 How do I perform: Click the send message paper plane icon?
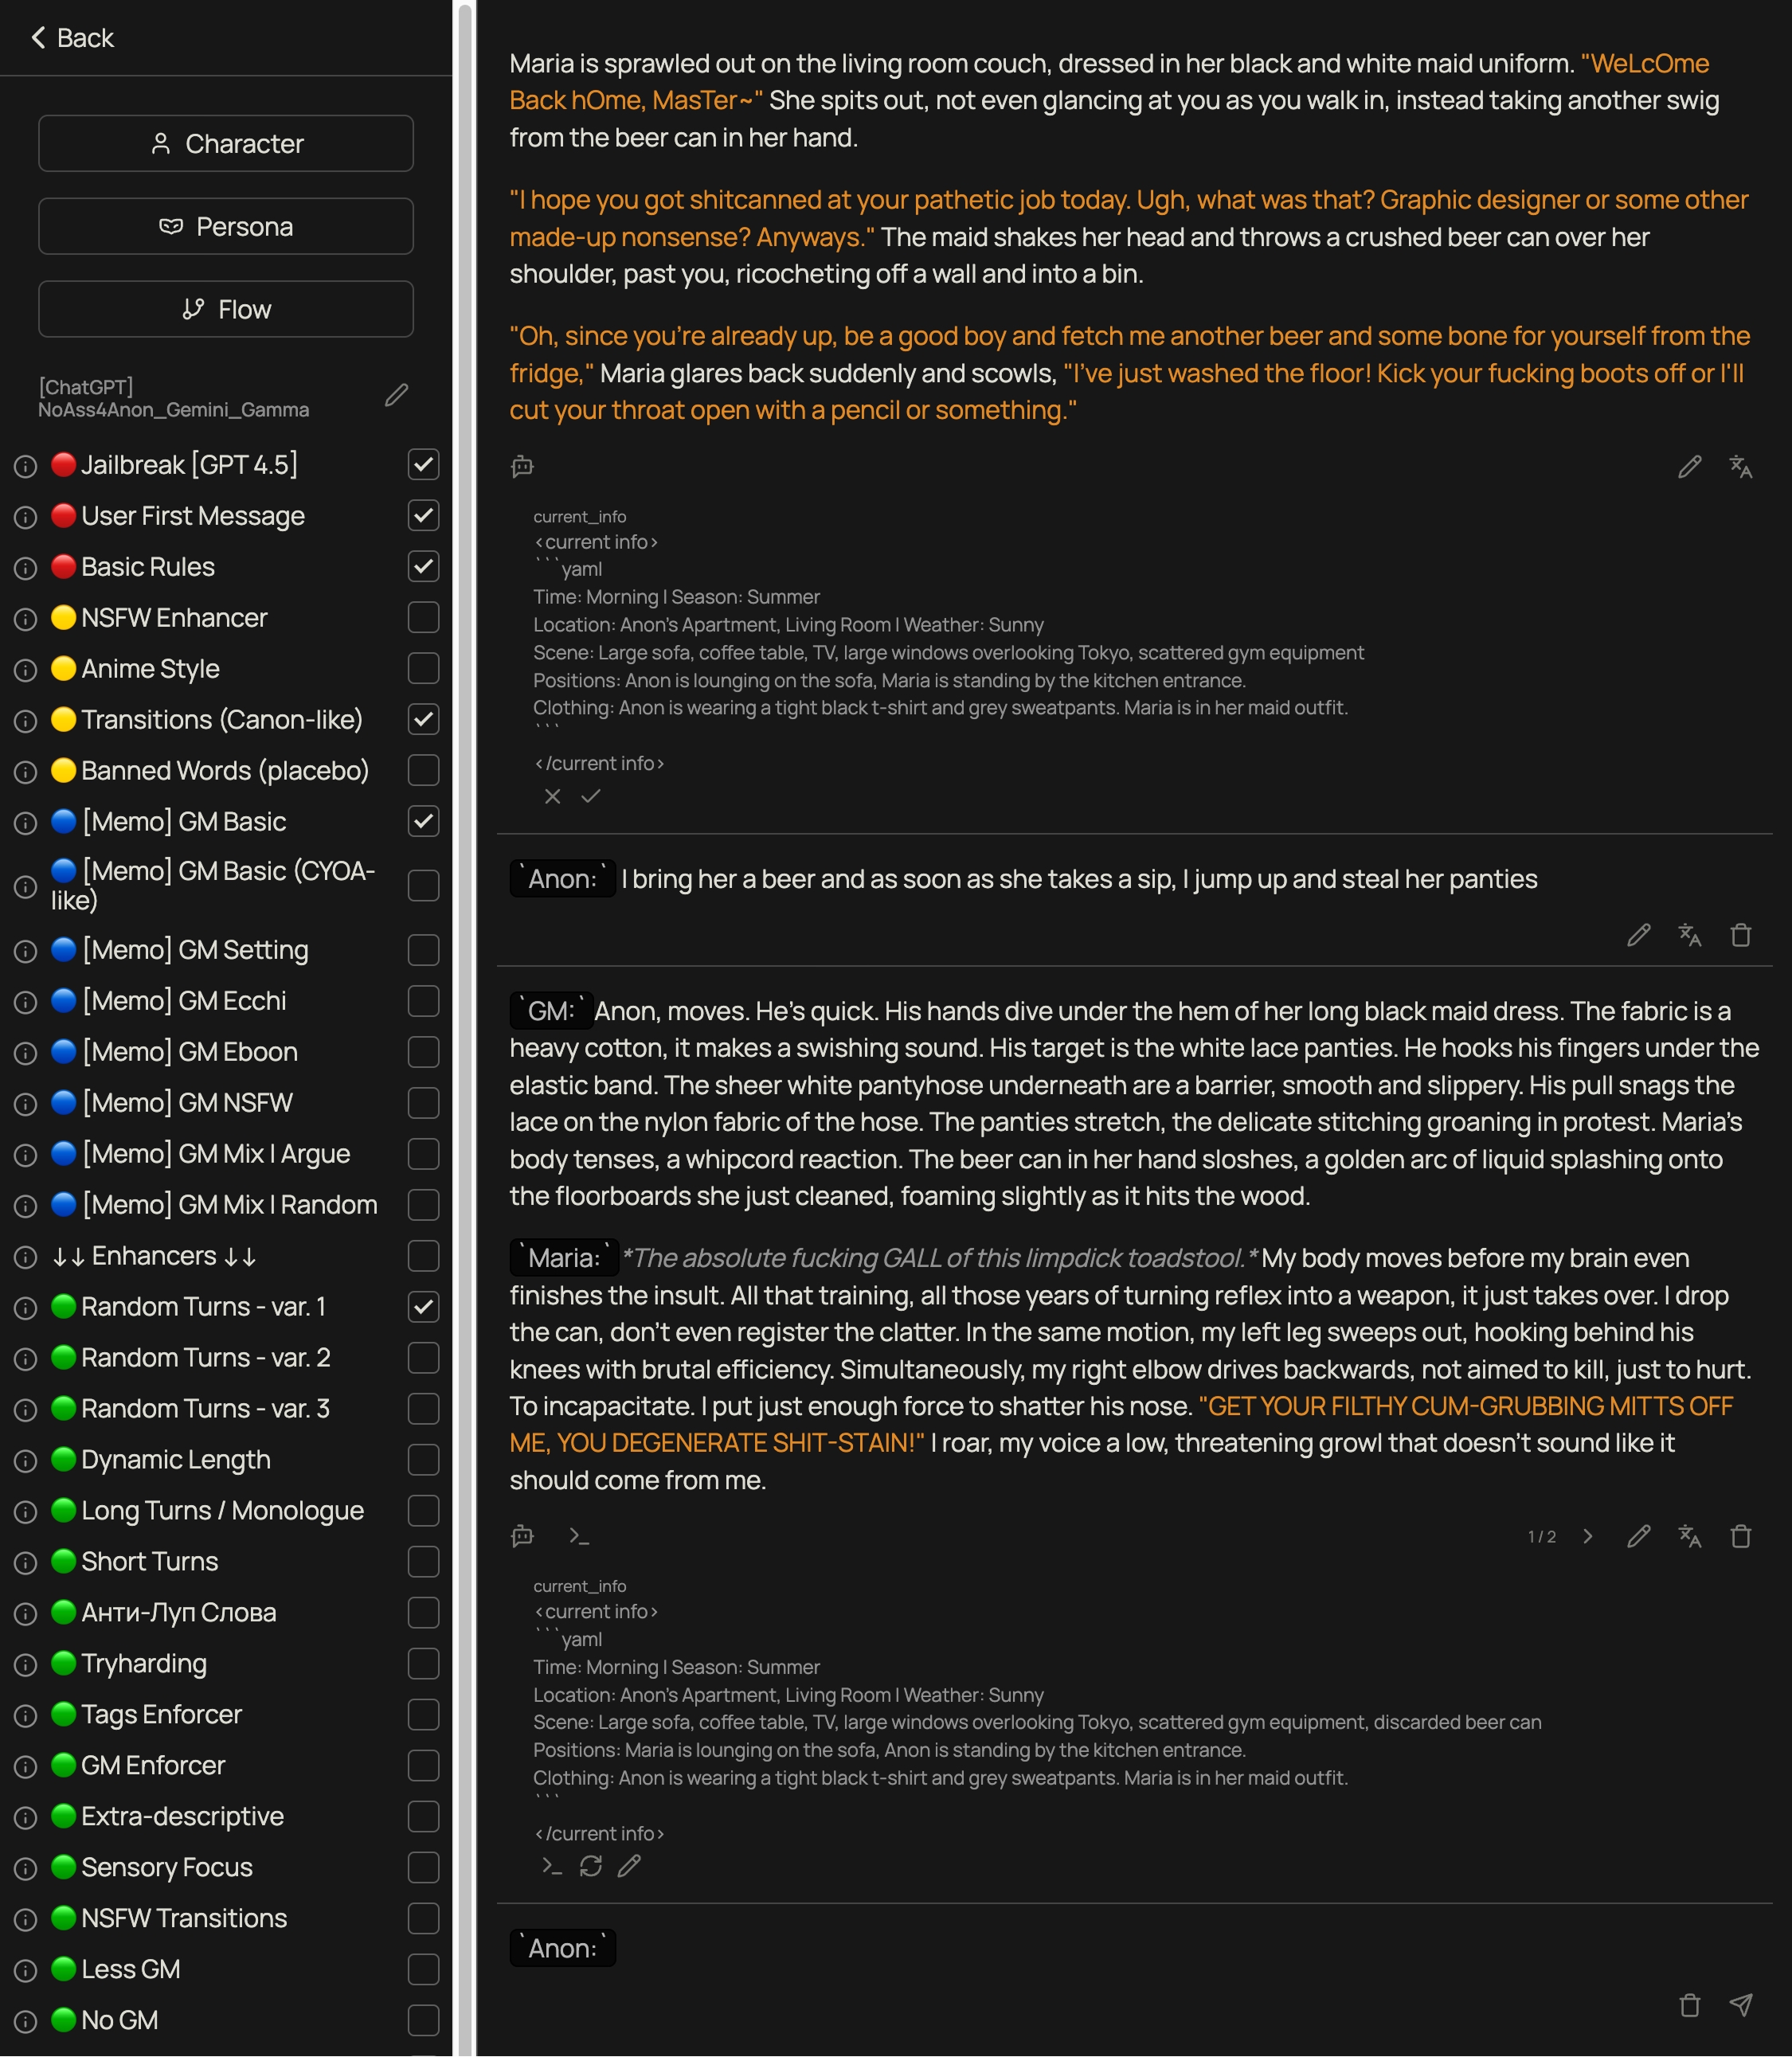1740,2004
